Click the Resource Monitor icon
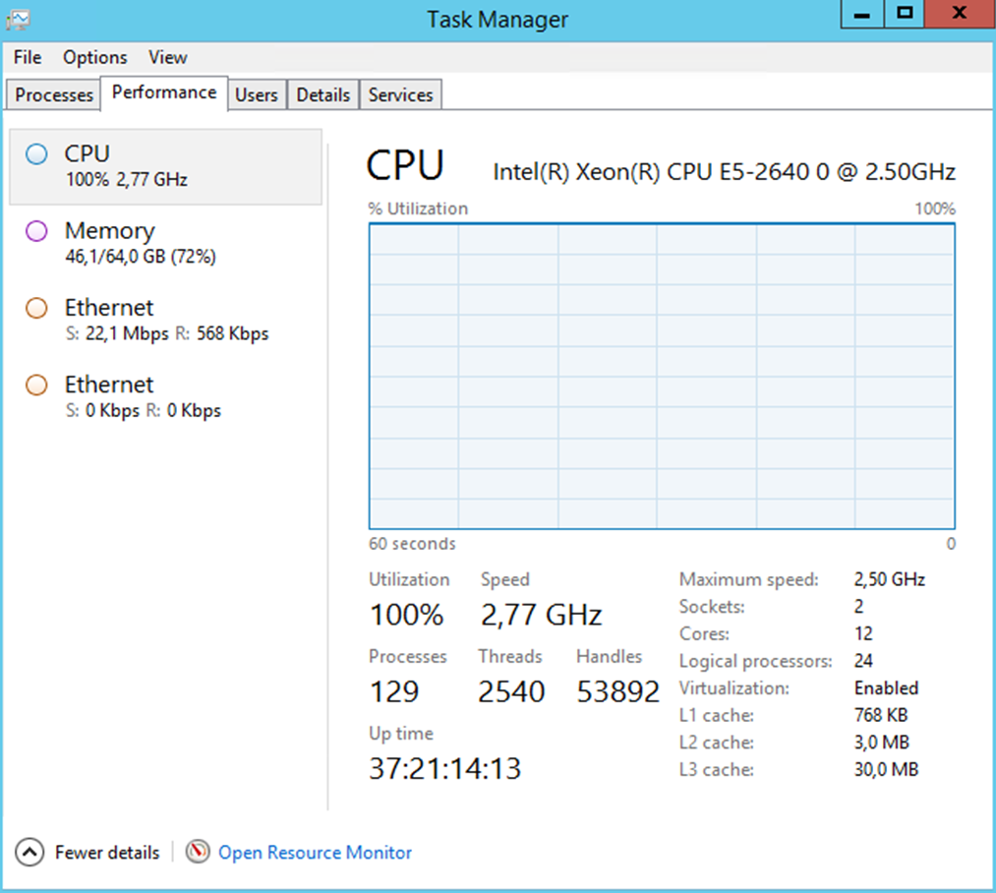996x893 pixels. [198, 852]
